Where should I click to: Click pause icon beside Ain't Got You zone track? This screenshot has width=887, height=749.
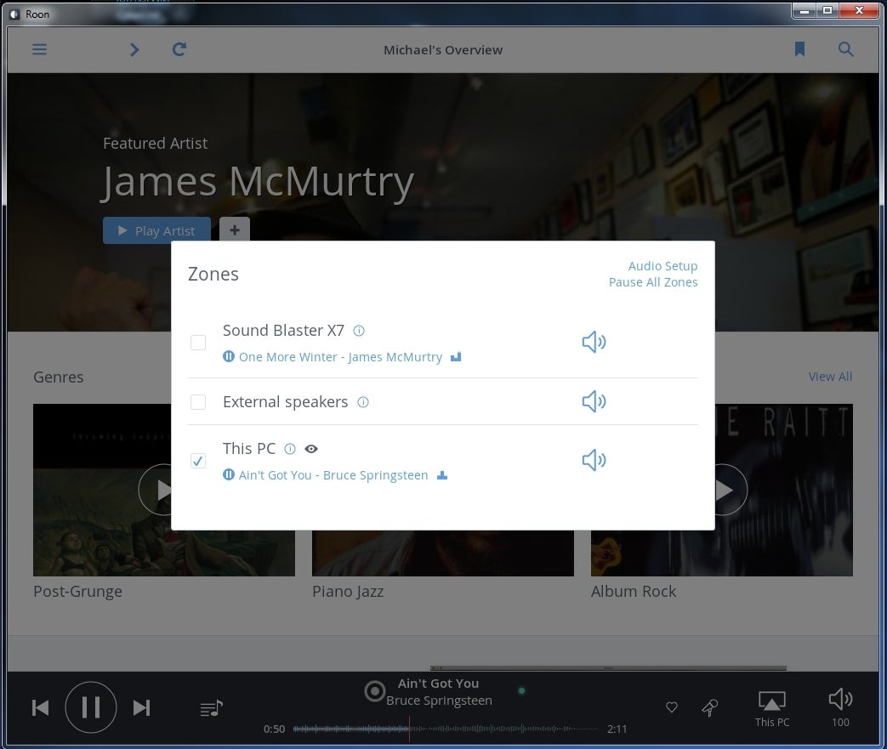click(x=229, y=474)
